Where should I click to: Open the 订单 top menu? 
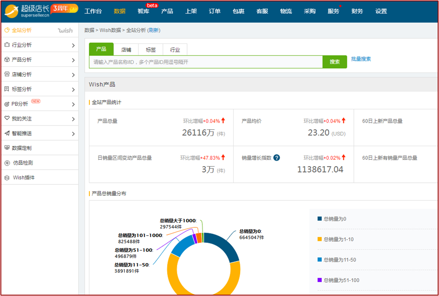click(215, 11)
